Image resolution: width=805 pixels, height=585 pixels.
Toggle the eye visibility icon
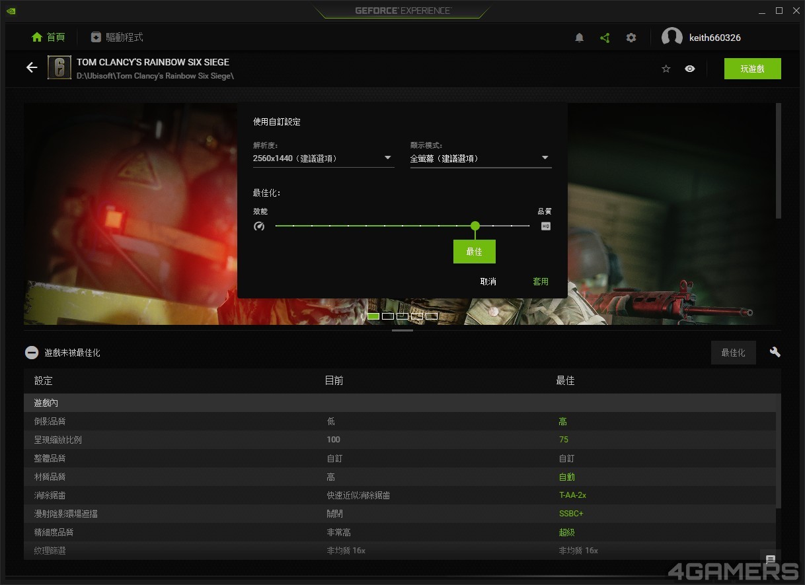pyautogui.click(x=690, y=69)
